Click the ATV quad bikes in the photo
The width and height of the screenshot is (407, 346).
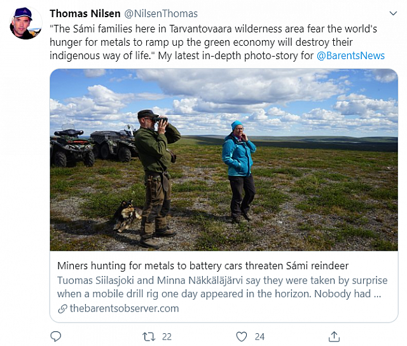[93, 146]
